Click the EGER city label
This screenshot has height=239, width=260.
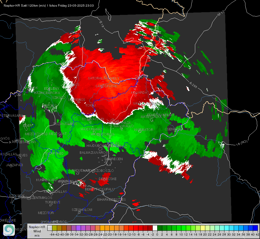coord(28,125)
